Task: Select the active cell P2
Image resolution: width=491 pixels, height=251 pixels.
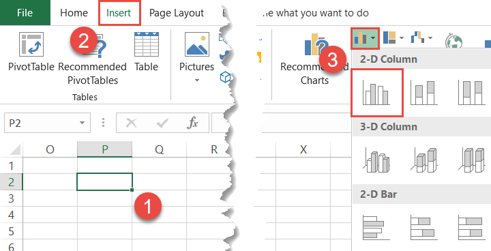Action: [104, 181]
